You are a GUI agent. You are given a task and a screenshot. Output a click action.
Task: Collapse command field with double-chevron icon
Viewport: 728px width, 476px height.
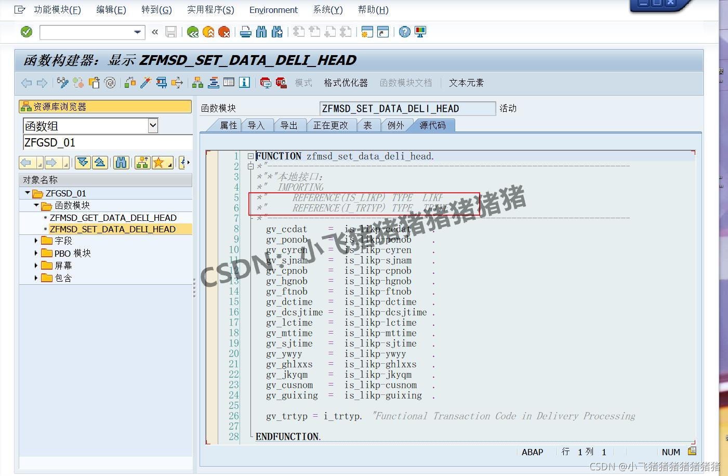coord(155,32)
